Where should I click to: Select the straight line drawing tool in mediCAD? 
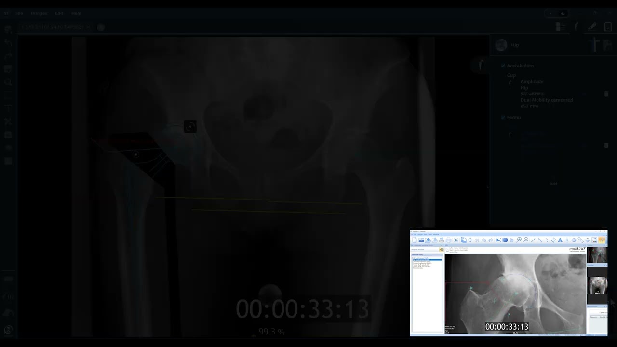tap(533, 240)
